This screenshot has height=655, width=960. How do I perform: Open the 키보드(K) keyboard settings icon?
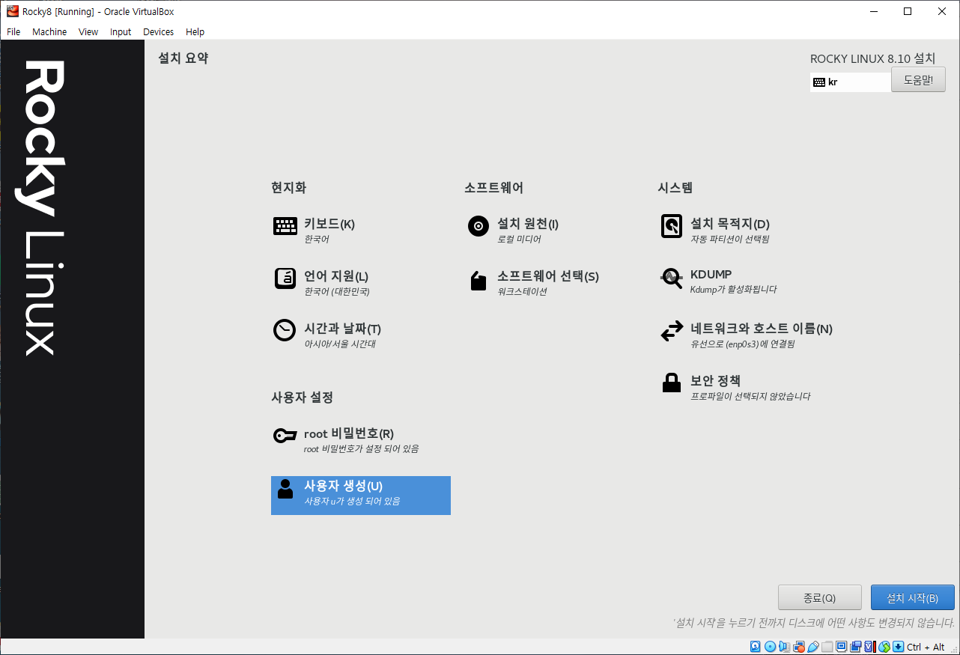pyautogui.click(x=285, y=226)
